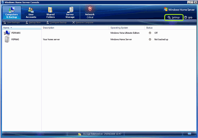Click the Off status icon for FERRARI
The width and height of the screenshot is (198, 138).
(x=150, y=33)
